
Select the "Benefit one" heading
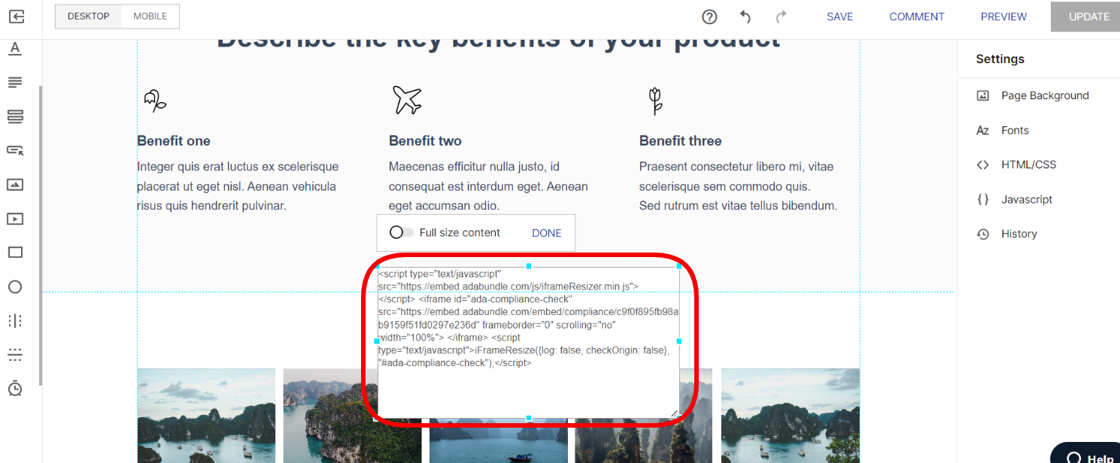tap(174, 141)
